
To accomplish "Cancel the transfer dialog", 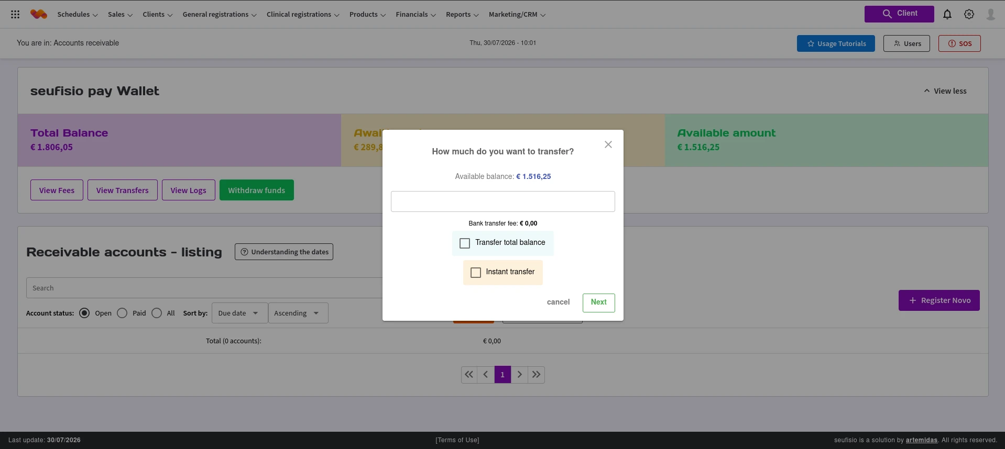I will coord(558,302).
